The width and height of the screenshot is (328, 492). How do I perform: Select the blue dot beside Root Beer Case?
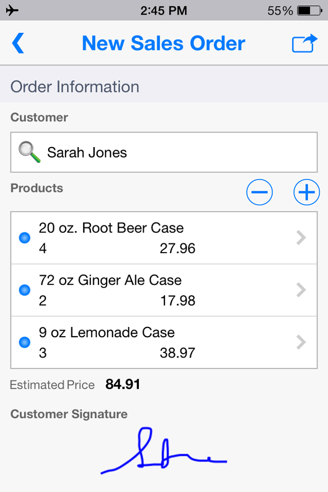(x=24, y=237)
